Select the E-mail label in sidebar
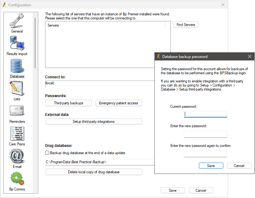Screen dimensions: 255x198 click(17, 167)
